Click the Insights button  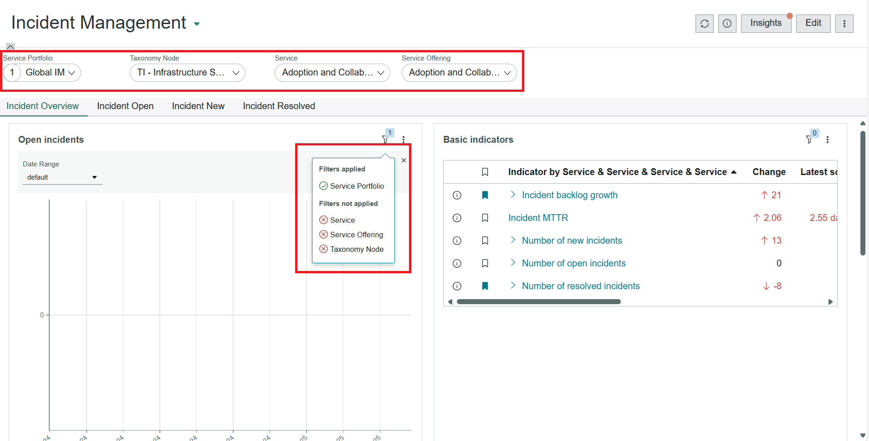tap(766, 23)
